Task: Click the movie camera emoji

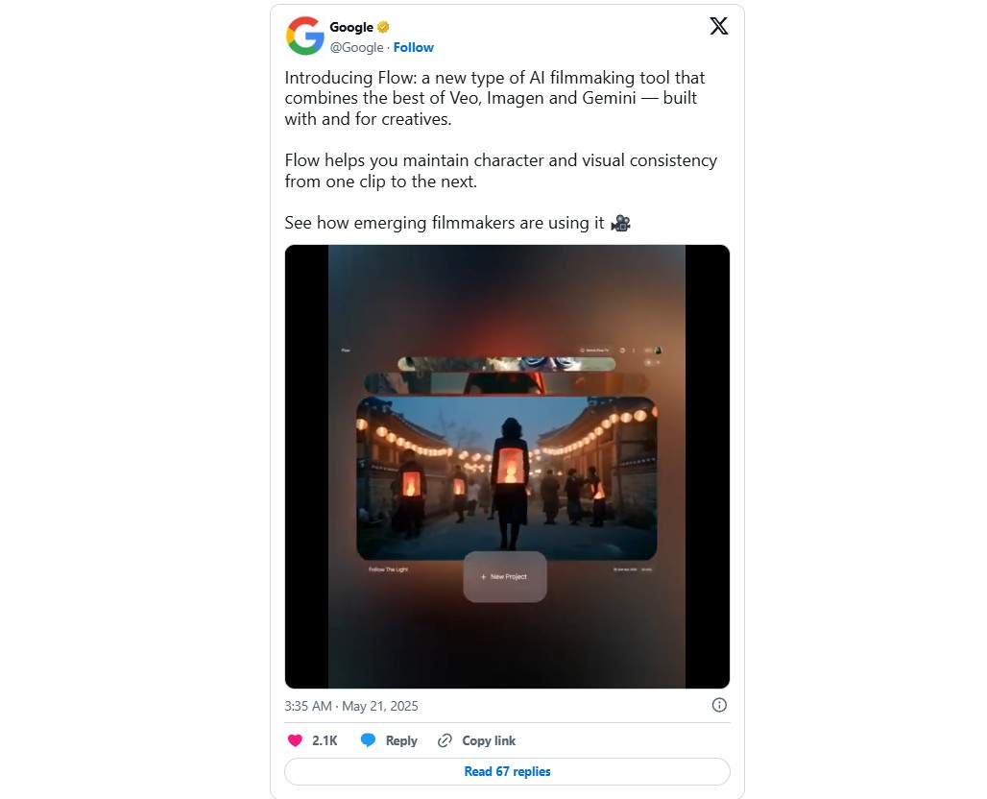Action: [620, 223]
